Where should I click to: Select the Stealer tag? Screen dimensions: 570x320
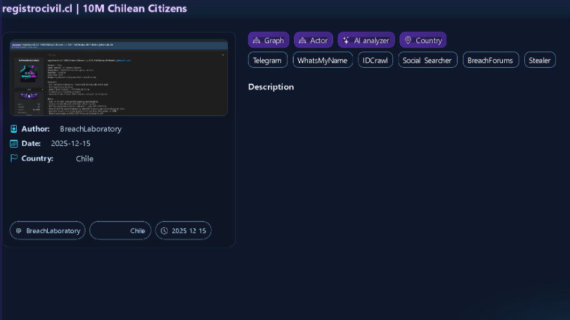[x=539, y=60]
